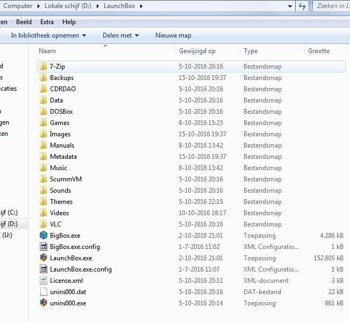Select the CDRDAO folder icon
Image resolution: width=350 pixels, height=322 pixels.
(x=43, y=89)
